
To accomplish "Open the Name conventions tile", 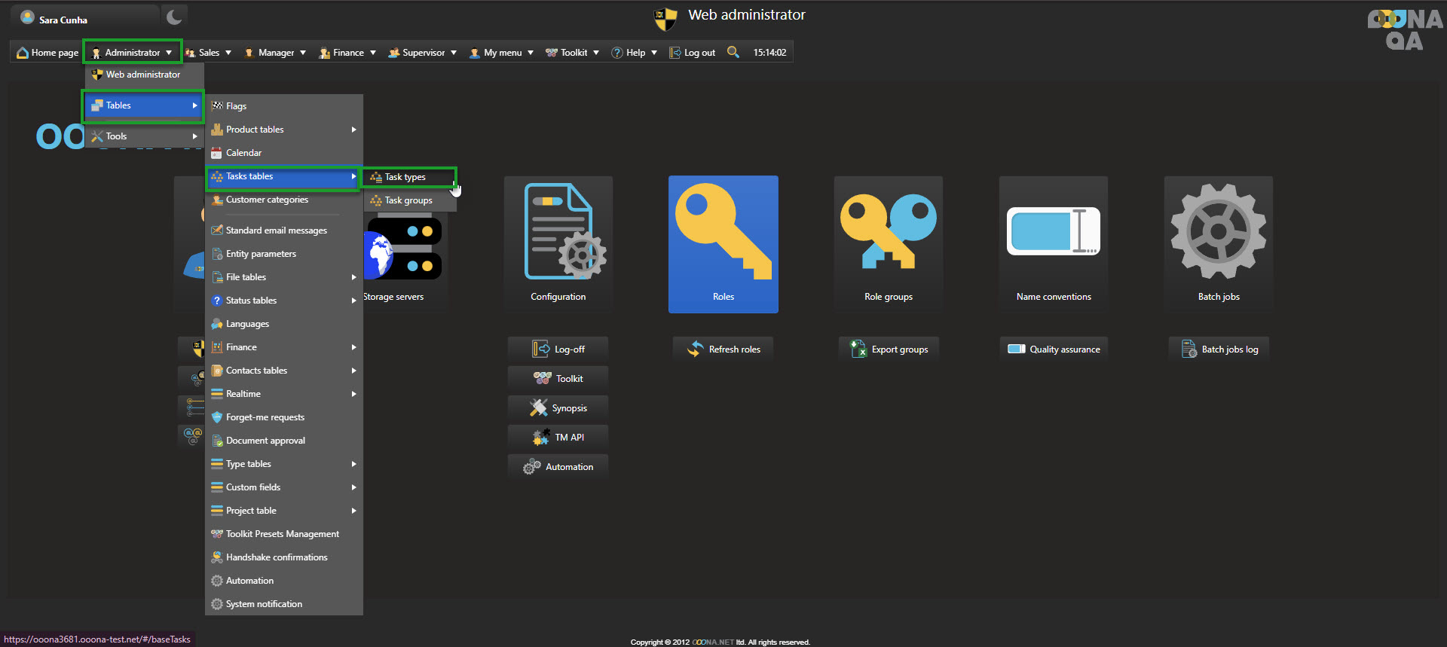I will click(1053, 244).
